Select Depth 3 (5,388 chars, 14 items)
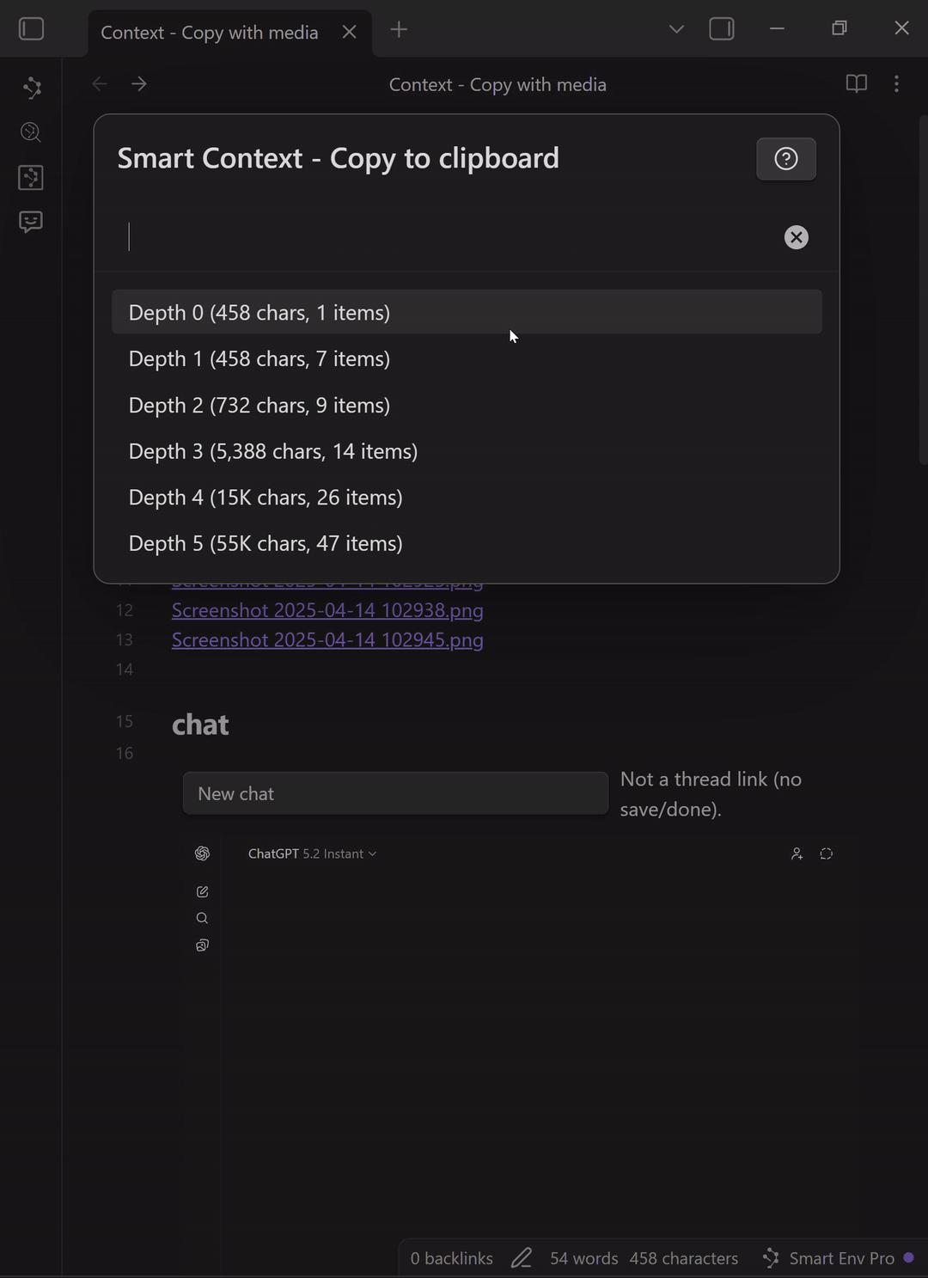This screenshot has height=1278, width=928. coord(273,451)
